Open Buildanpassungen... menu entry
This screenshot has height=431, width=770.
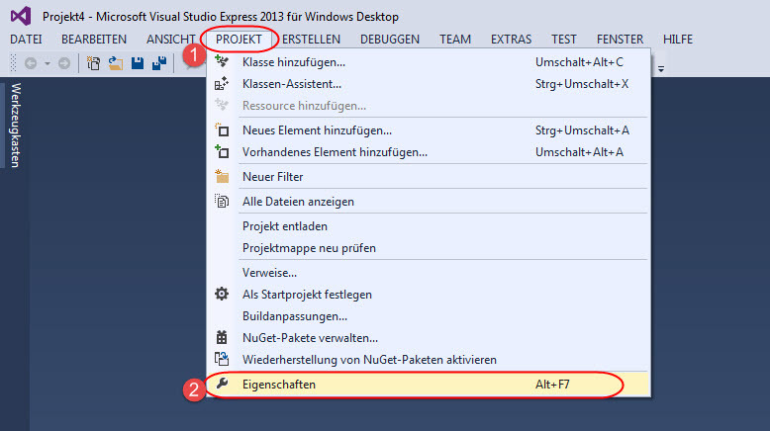pyautogui.click(x=431, y=316)
